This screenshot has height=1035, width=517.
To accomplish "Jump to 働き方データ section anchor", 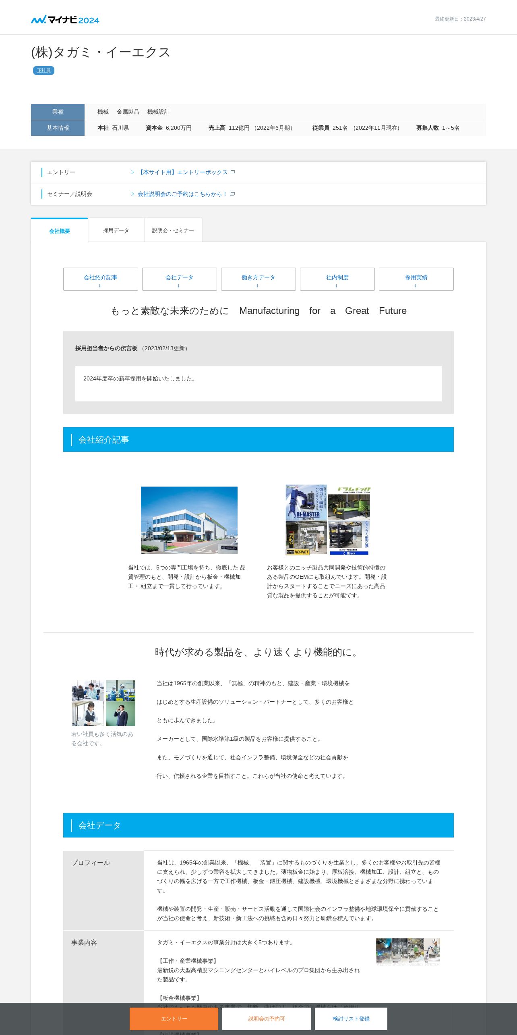I will pyautogui.click(x=258, y=279).
